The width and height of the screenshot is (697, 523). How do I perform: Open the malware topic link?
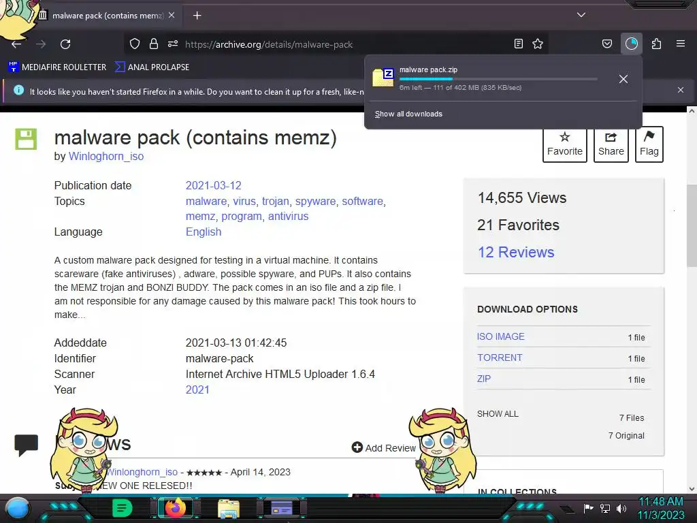[206, 201]
